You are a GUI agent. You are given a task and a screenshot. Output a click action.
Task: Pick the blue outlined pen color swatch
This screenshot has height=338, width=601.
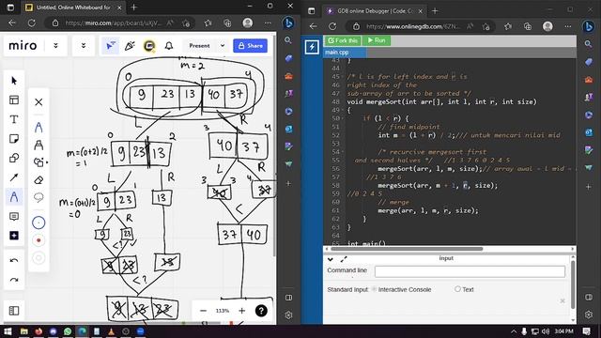pyautogui.click(x=39, y=223)
